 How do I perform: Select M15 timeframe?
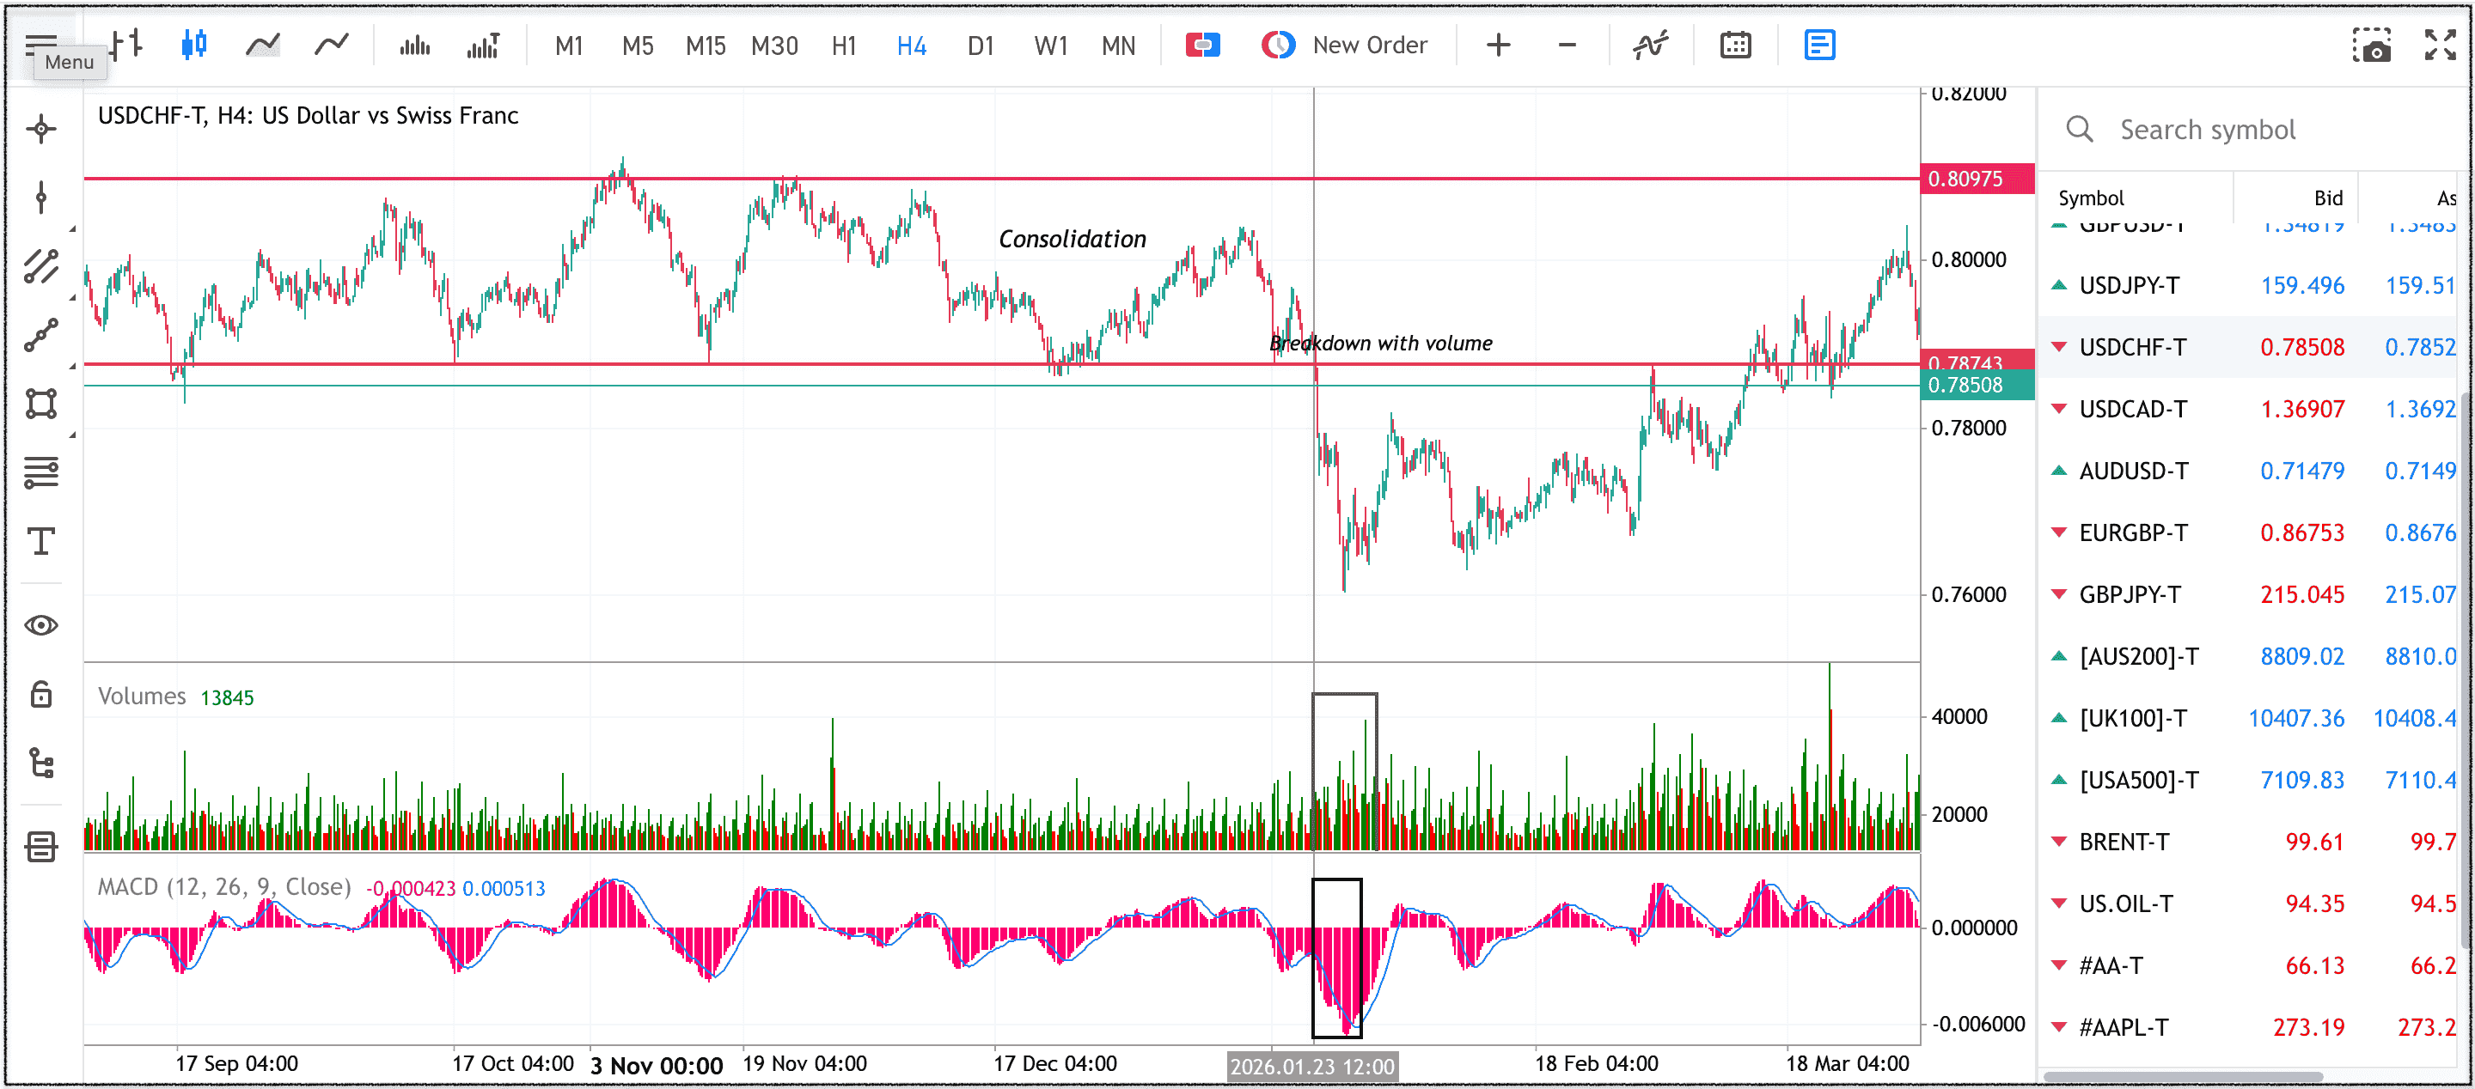pyautogui.click(x=706, y=46)
